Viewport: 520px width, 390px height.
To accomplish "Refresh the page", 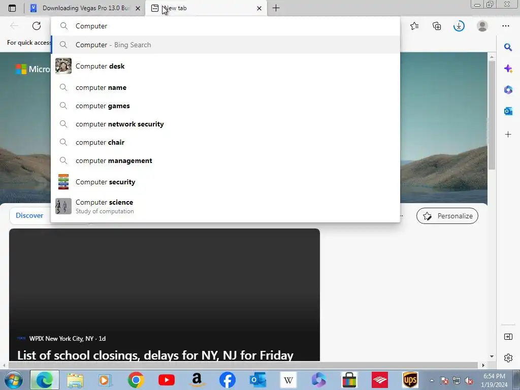I will point(37,26).
